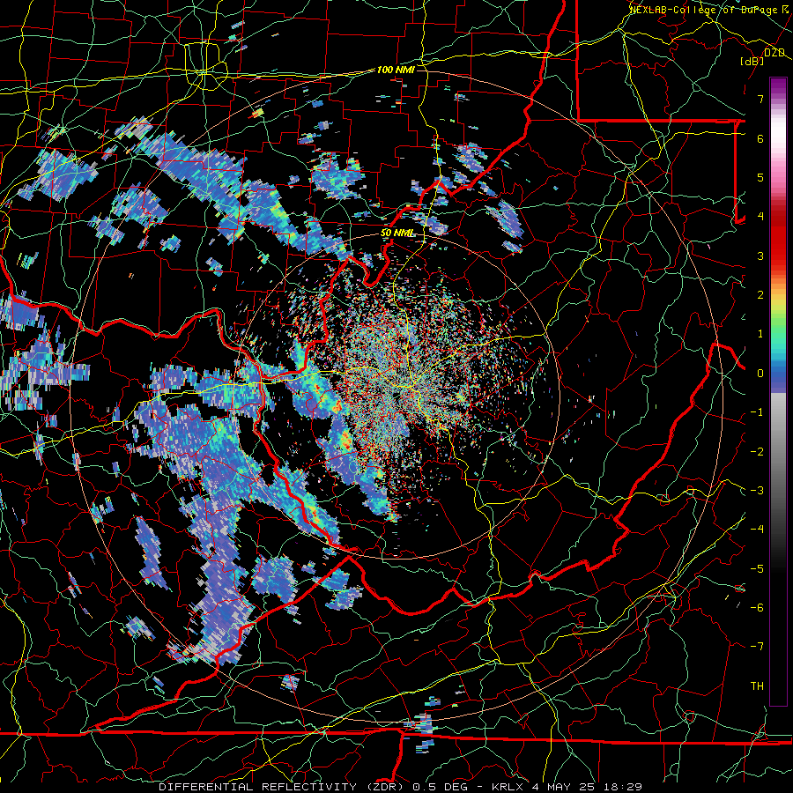Click the 100 NMI range ring label
Image resolution: width=793 pixels, height=793 pixels.
[396, 70]
